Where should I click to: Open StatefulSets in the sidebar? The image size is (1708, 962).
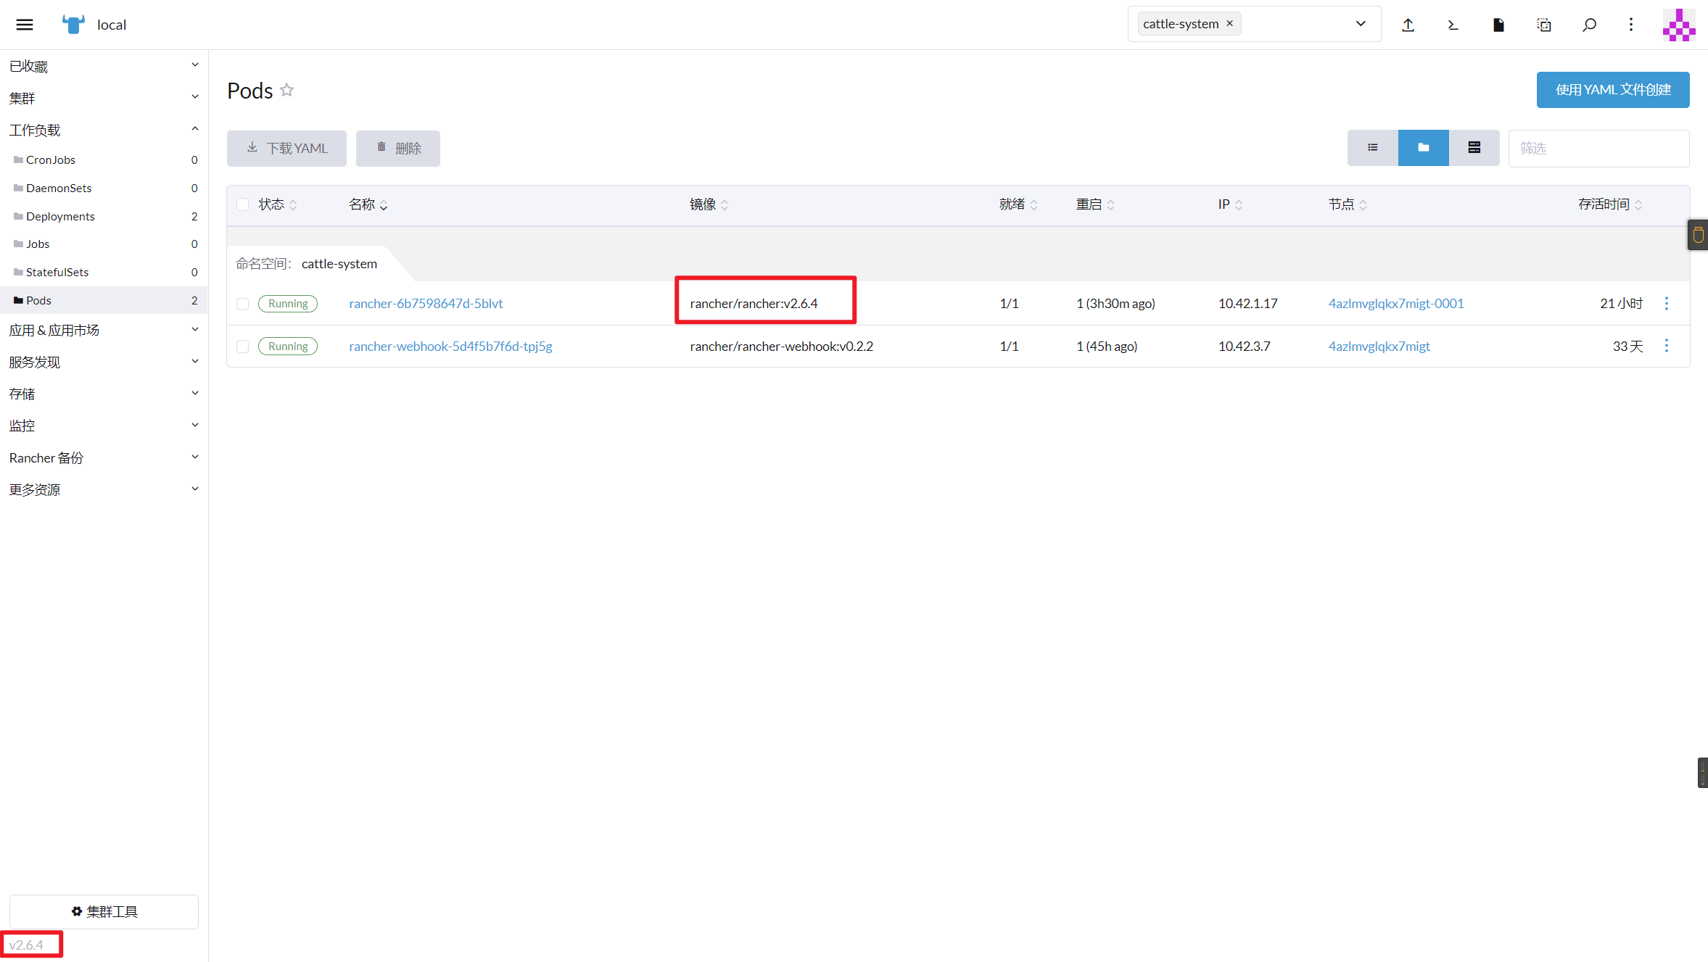pyautogui.click(x=104, y=272)
